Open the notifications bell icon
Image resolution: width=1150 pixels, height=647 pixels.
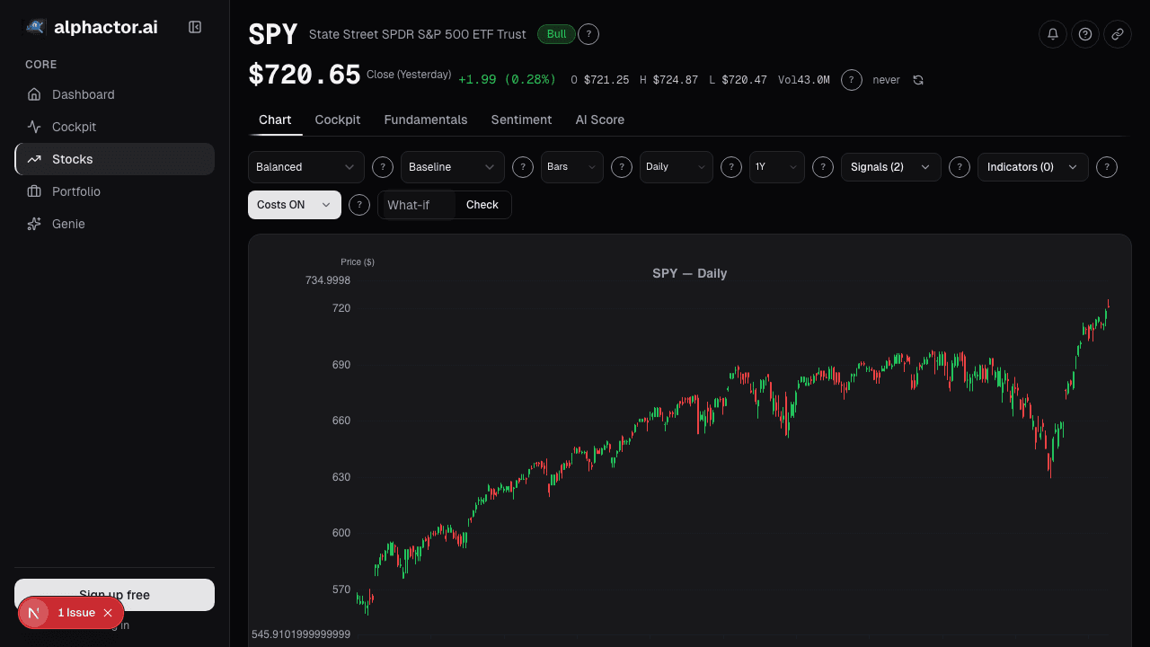point(1053,34)
